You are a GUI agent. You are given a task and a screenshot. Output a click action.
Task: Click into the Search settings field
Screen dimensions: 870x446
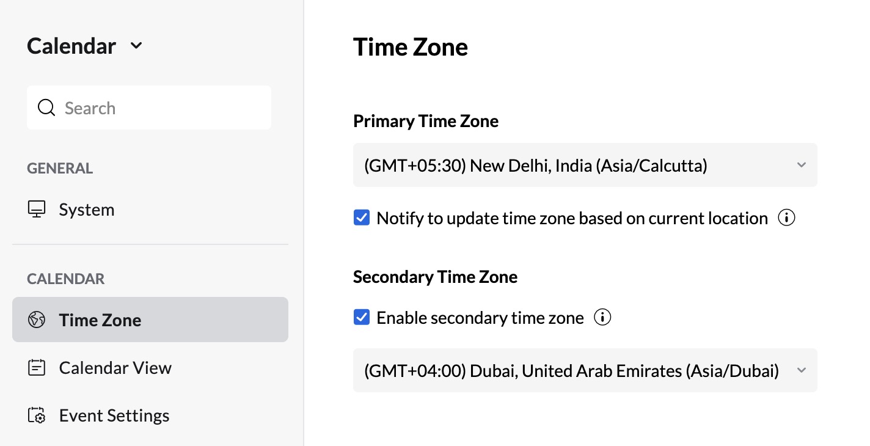tap(159, 108)
